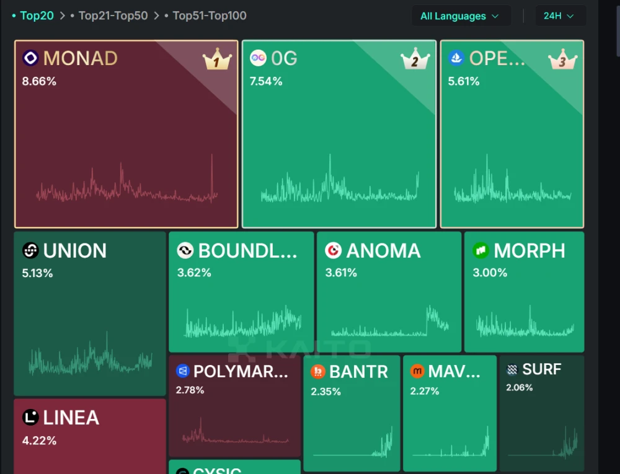Click the 5.61% value for OPE...
The height and width of the screenshot is (474, 620).
464,81
